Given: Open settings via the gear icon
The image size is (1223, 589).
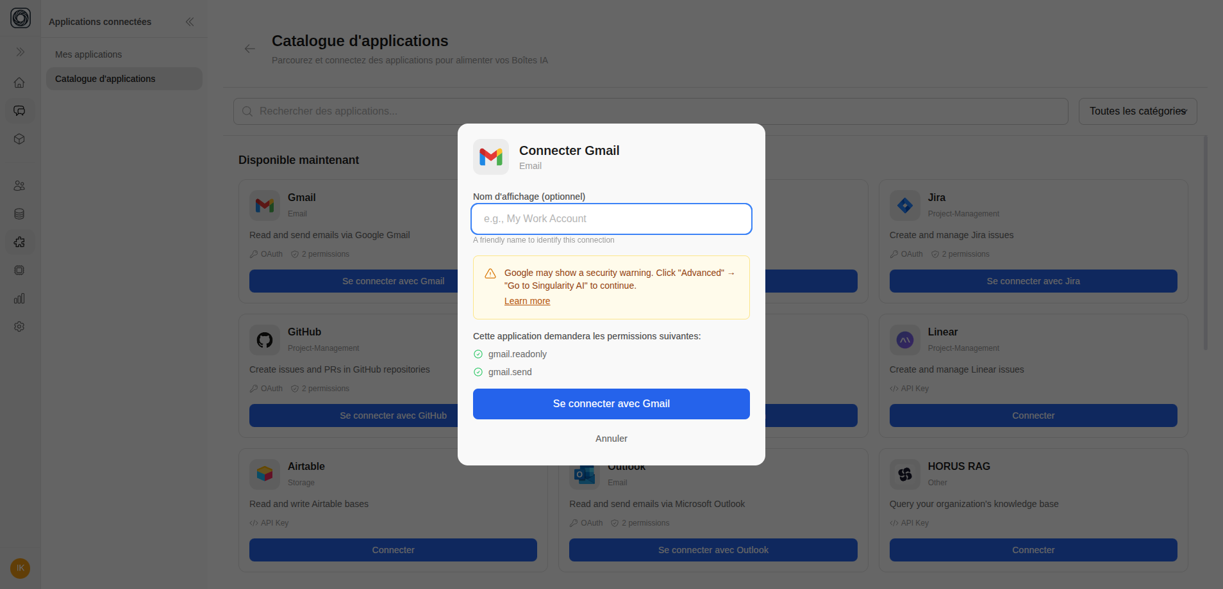Looking at the screenshot, I should (x=20, y=327).
